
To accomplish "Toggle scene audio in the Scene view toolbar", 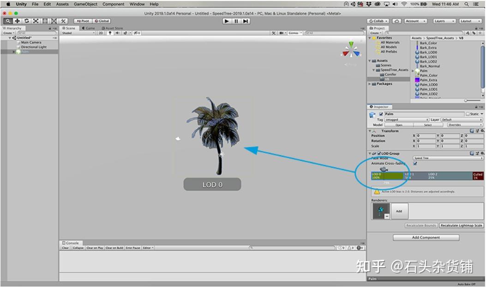I will (117, 33).
